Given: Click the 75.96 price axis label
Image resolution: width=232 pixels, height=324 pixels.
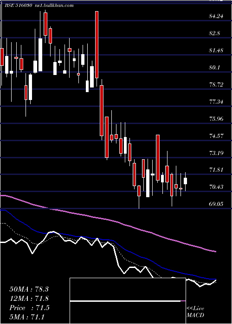Looking at the screenshot, I should coord(216,119).
